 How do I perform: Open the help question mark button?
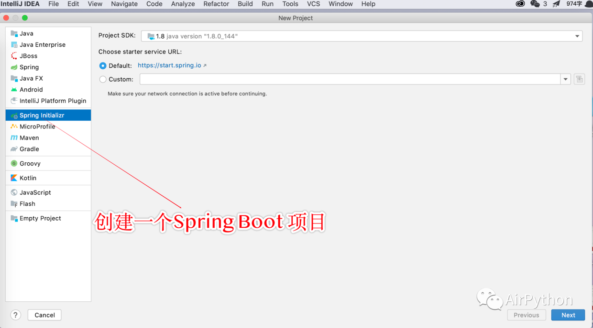click(x=15, y=315)
